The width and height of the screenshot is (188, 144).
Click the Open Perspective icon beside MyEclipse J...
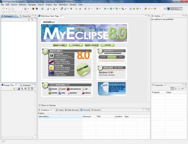pos(165,9)
